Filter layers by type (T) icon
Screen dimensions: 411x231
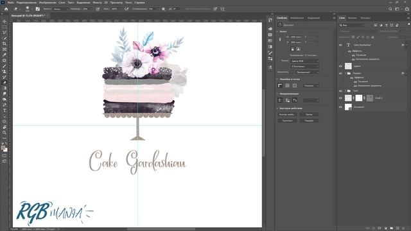[x=387, y=25]
